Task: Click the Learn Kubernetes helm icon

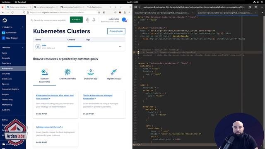Action: [x=67, y=72]
